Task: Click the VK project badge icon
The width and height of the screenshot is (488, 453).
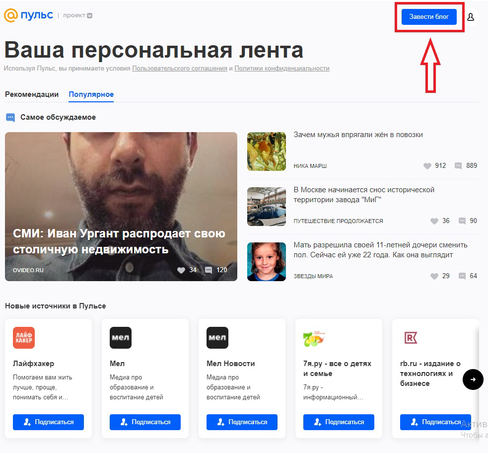Action: pyautogui.click(x=90, y=15)
